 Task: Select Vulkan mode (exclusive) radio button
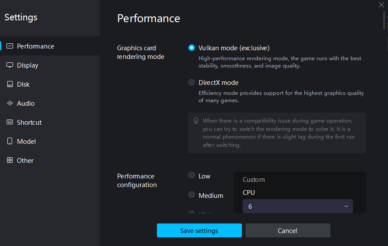pyautogui.click(x=192, y=48)
